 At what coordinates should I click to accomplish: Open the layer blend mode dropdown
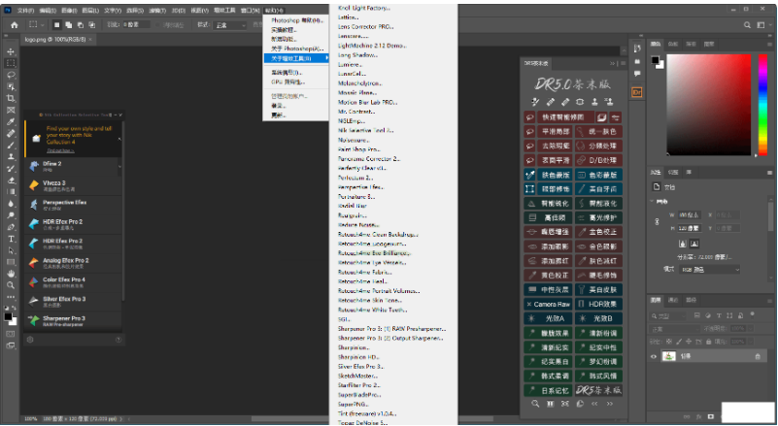(674, 329)
